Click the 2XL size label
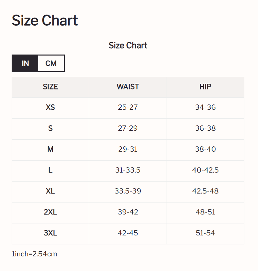The image size is (258, 271). [x=51, y=212]
